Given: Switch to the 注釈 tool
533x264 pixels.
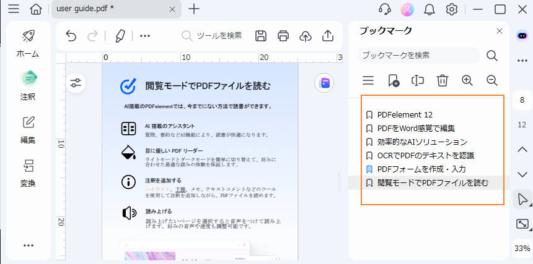Looking at the screenshot, I should click(x=28, y=86).
